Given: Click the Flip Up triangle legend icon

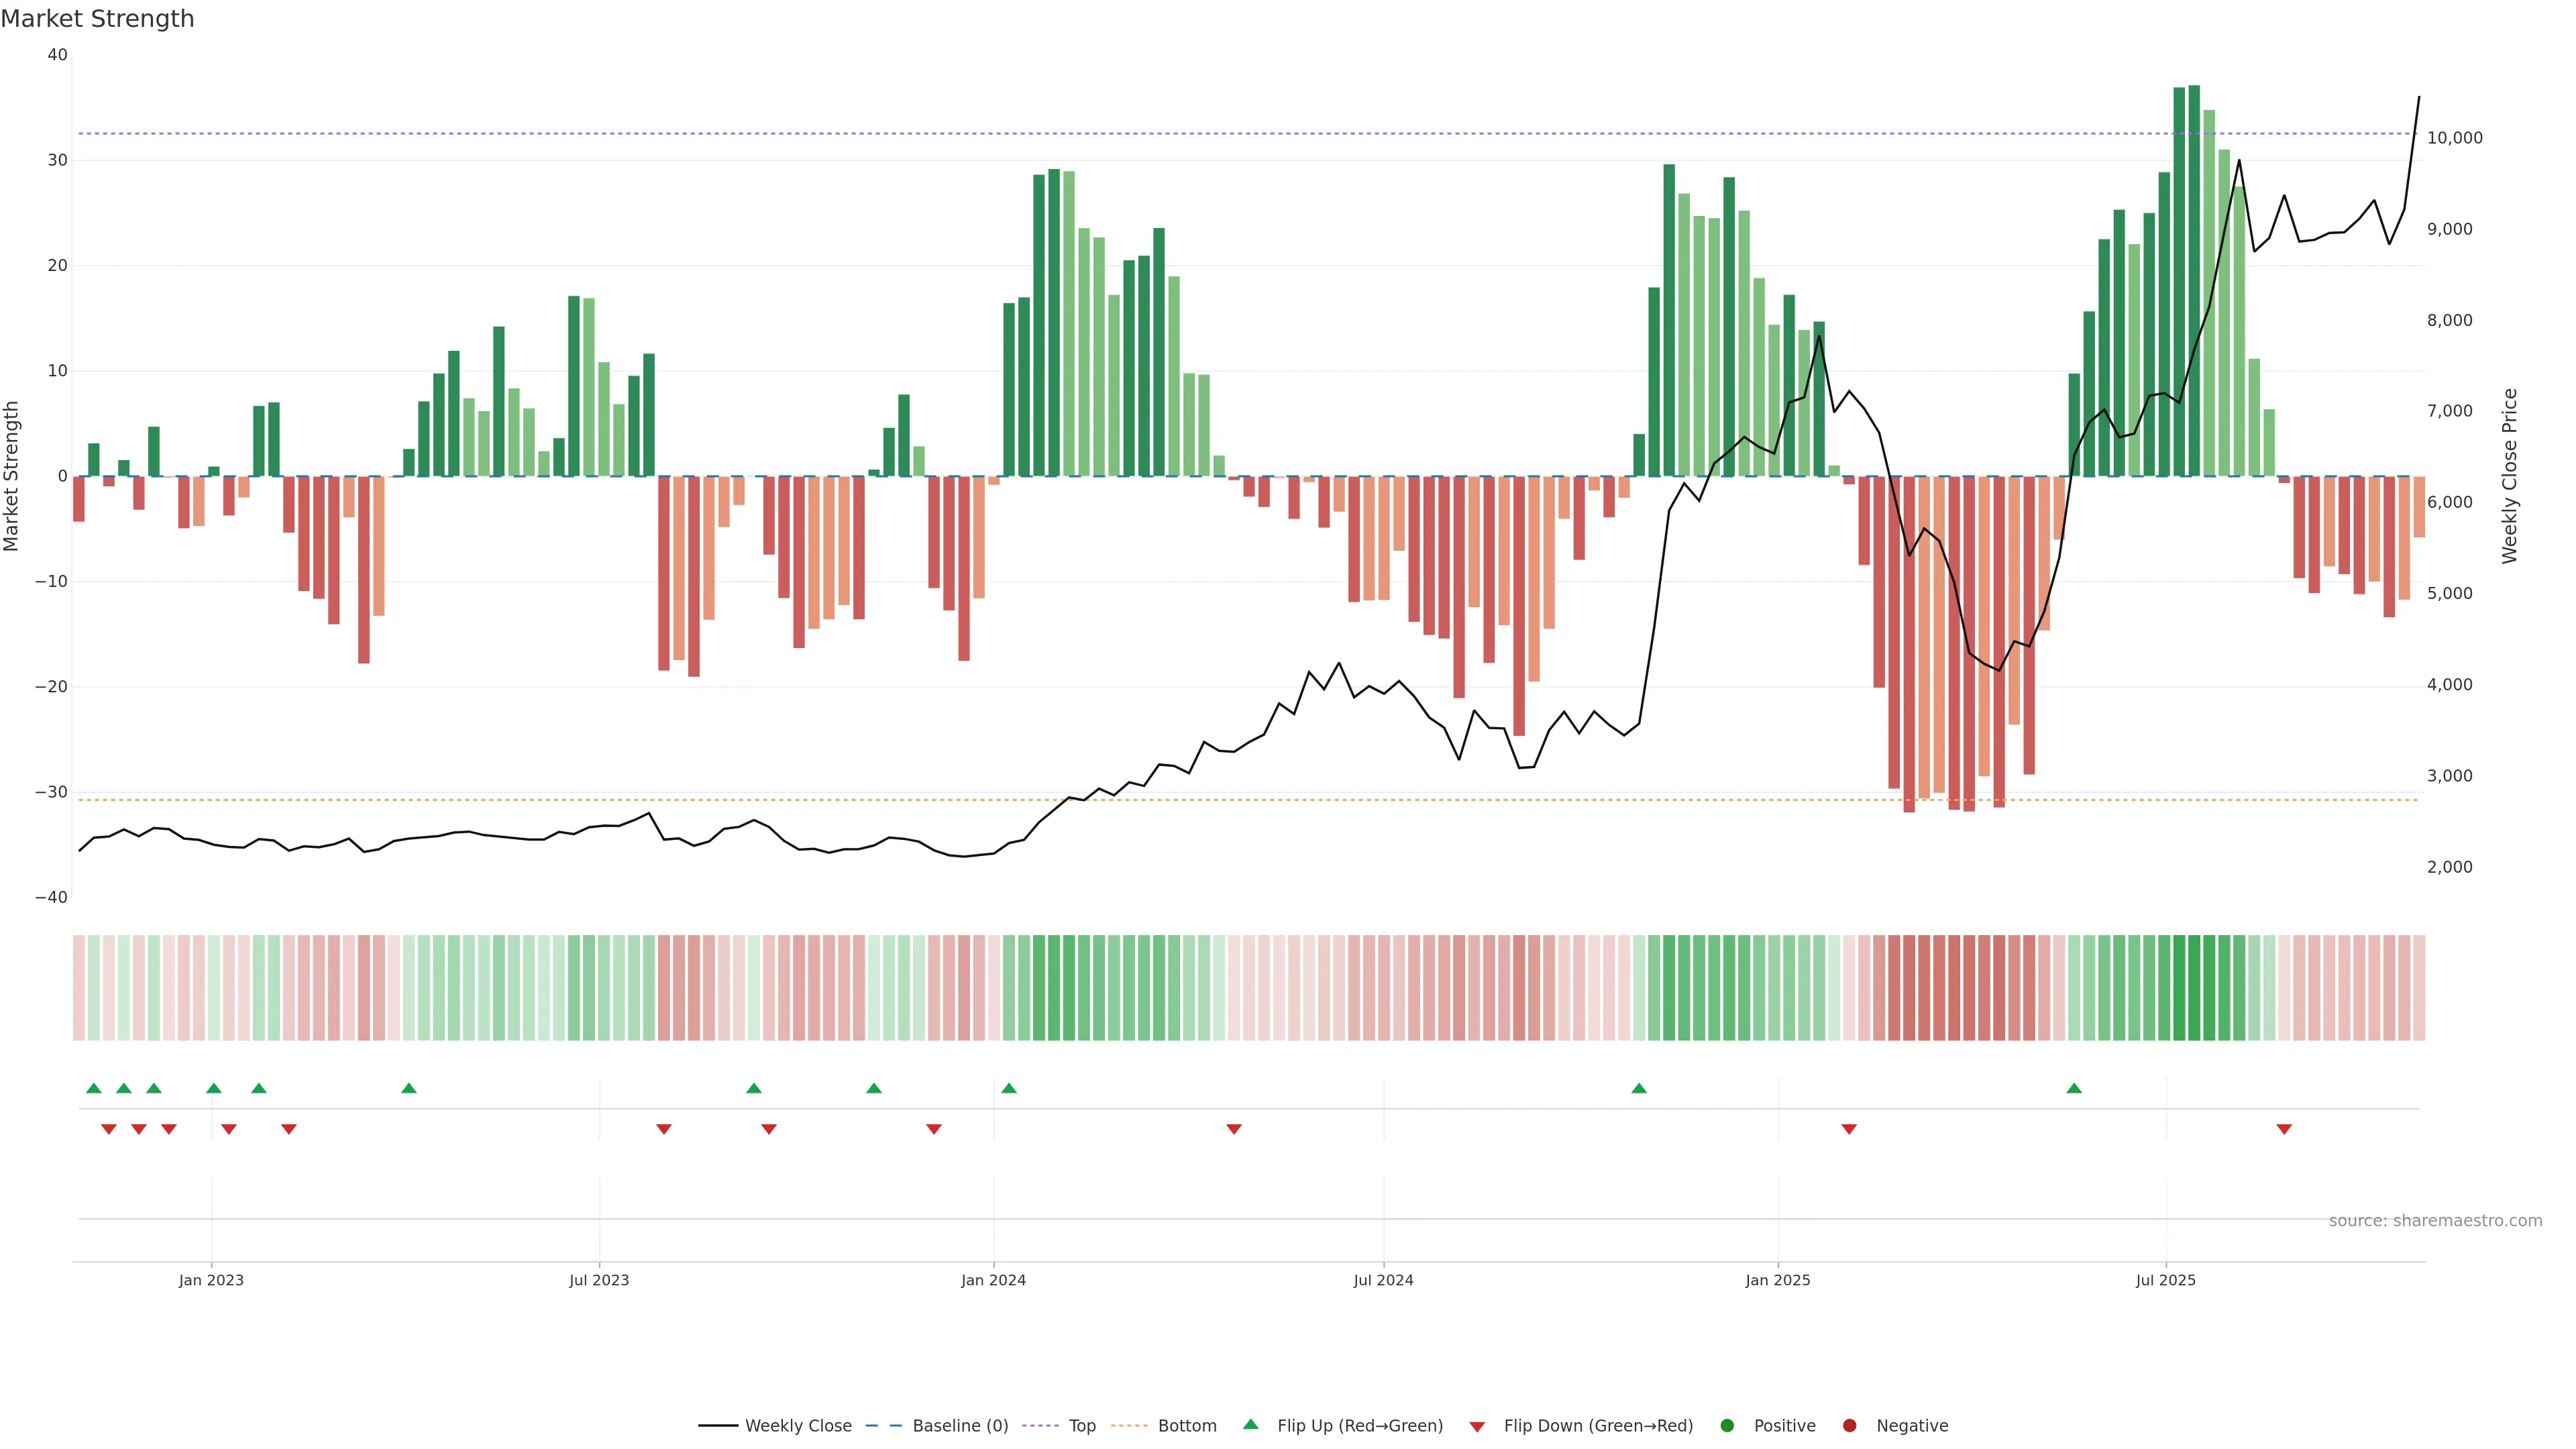Looking at the screenshot, I should tap(1250, 1424).
